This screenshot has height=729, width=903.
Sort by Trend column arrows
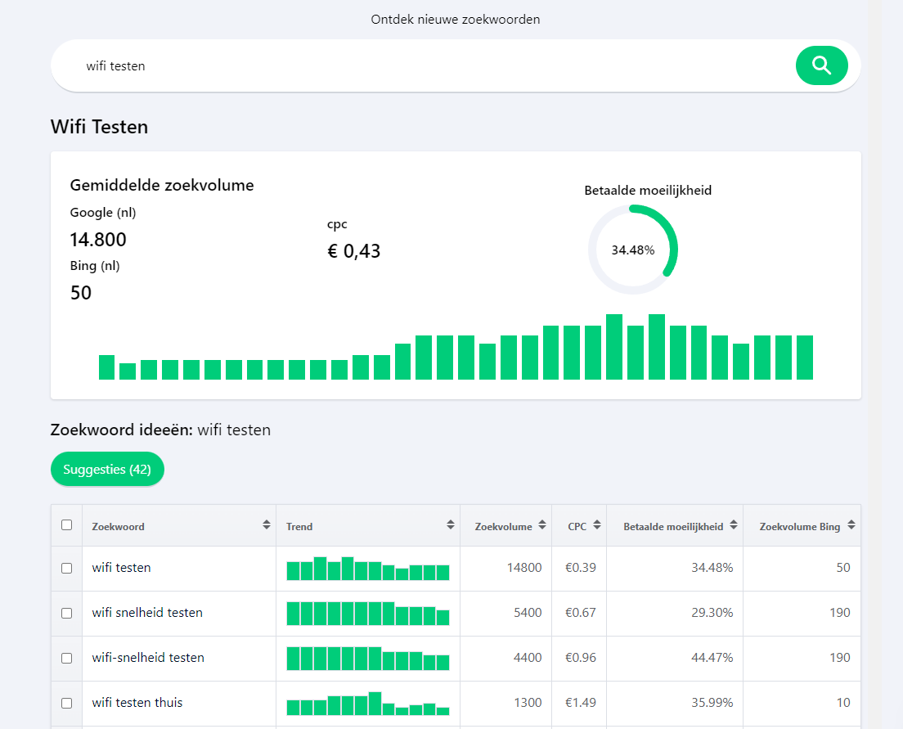click(x=451, y=524)
